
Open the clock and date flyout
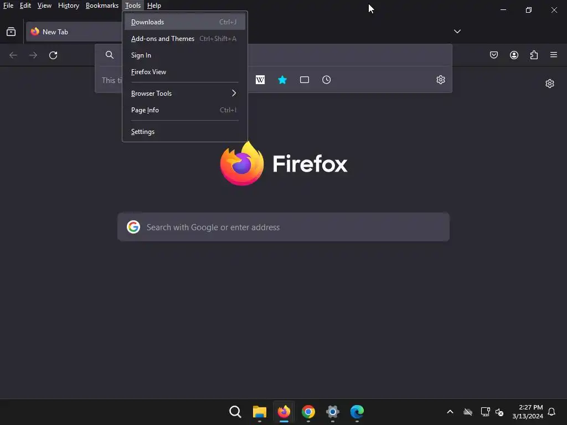(x=528, y=412)
